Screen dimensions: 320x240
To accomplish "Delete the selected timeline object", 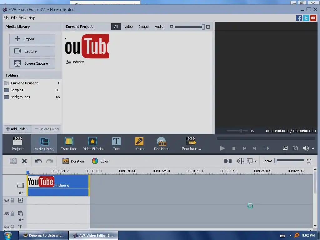I will pyautogui.click(x=24, y=161).
